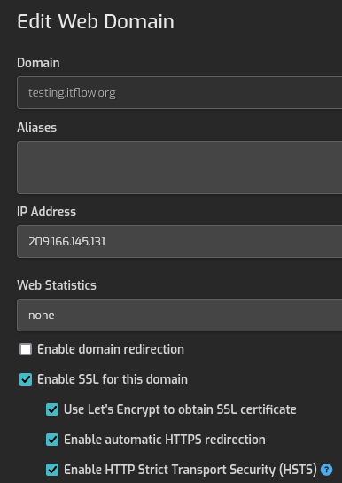Select the Domain field containing testing.itflow.org
The height and width of the screenshot is (483, 342).
point(180,92)
